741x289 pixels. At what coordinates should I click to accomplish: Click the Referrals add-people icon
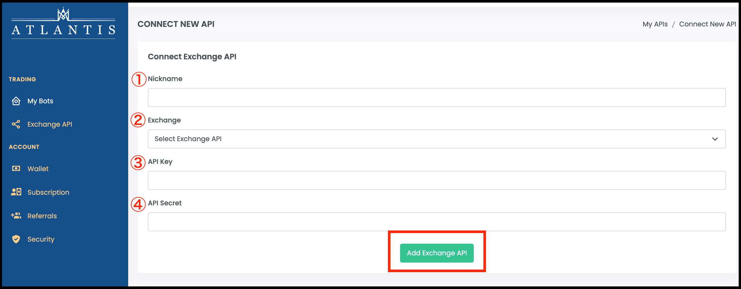tap(16, 215)
